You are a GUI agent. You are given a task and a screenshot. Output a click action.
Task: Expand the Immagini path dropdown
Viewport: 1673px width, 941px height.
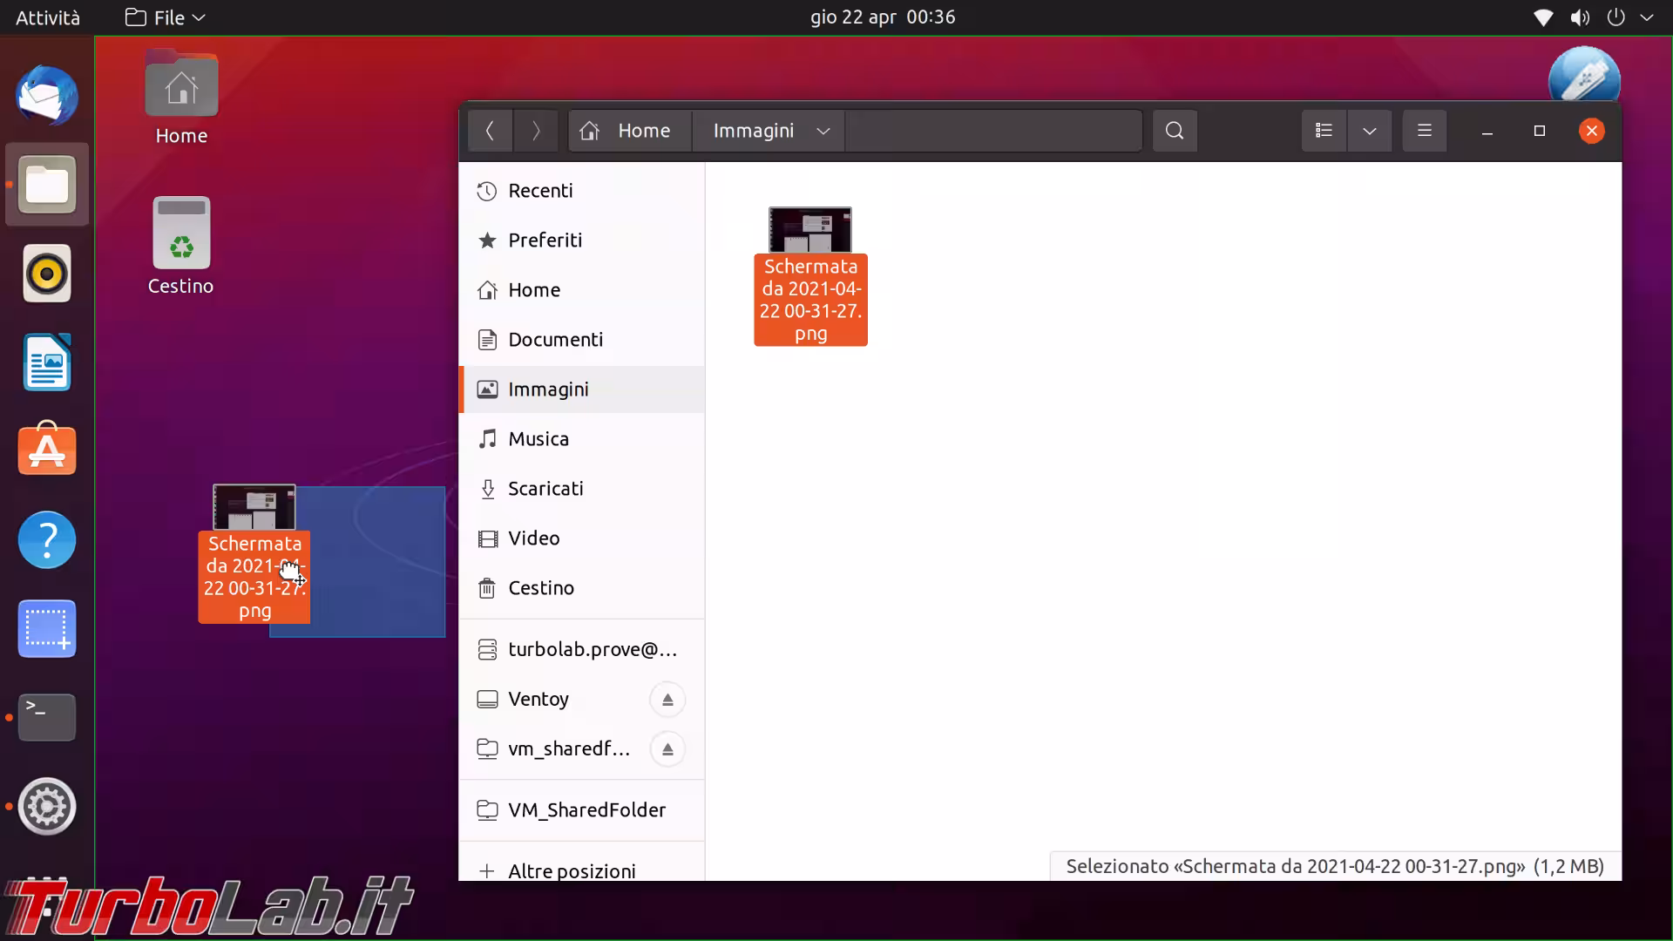click(x=823, y=131)
